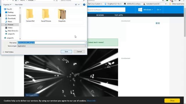Click the view layout icon in dialog toolbar
Image resolution: width=186 pixels, height=104 pixels.
tap(76, 5)
